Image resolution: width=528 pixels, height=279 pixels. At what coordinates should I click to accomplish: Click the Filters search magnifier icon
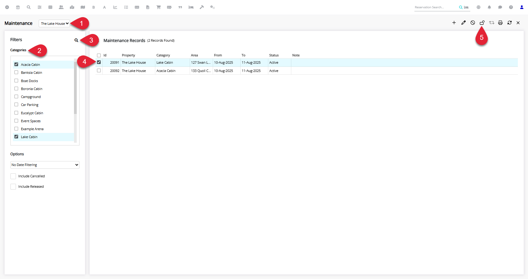[x=76, y=40]
